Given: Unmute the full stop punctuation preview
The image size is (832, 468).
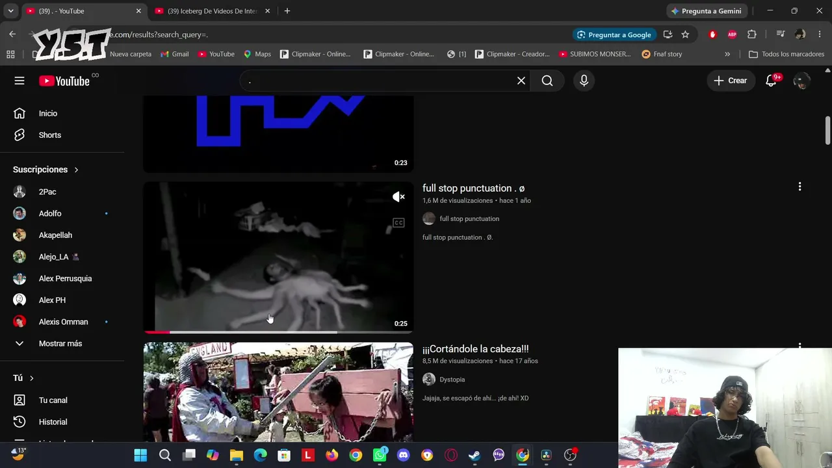Looking at the screenshot, I should [x=398, y=197].
